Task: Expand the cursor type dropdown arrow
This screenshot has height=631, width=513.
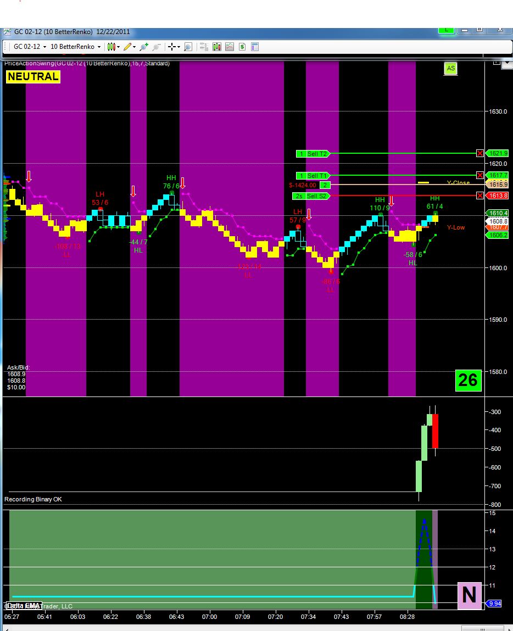Action: (179, 47)
